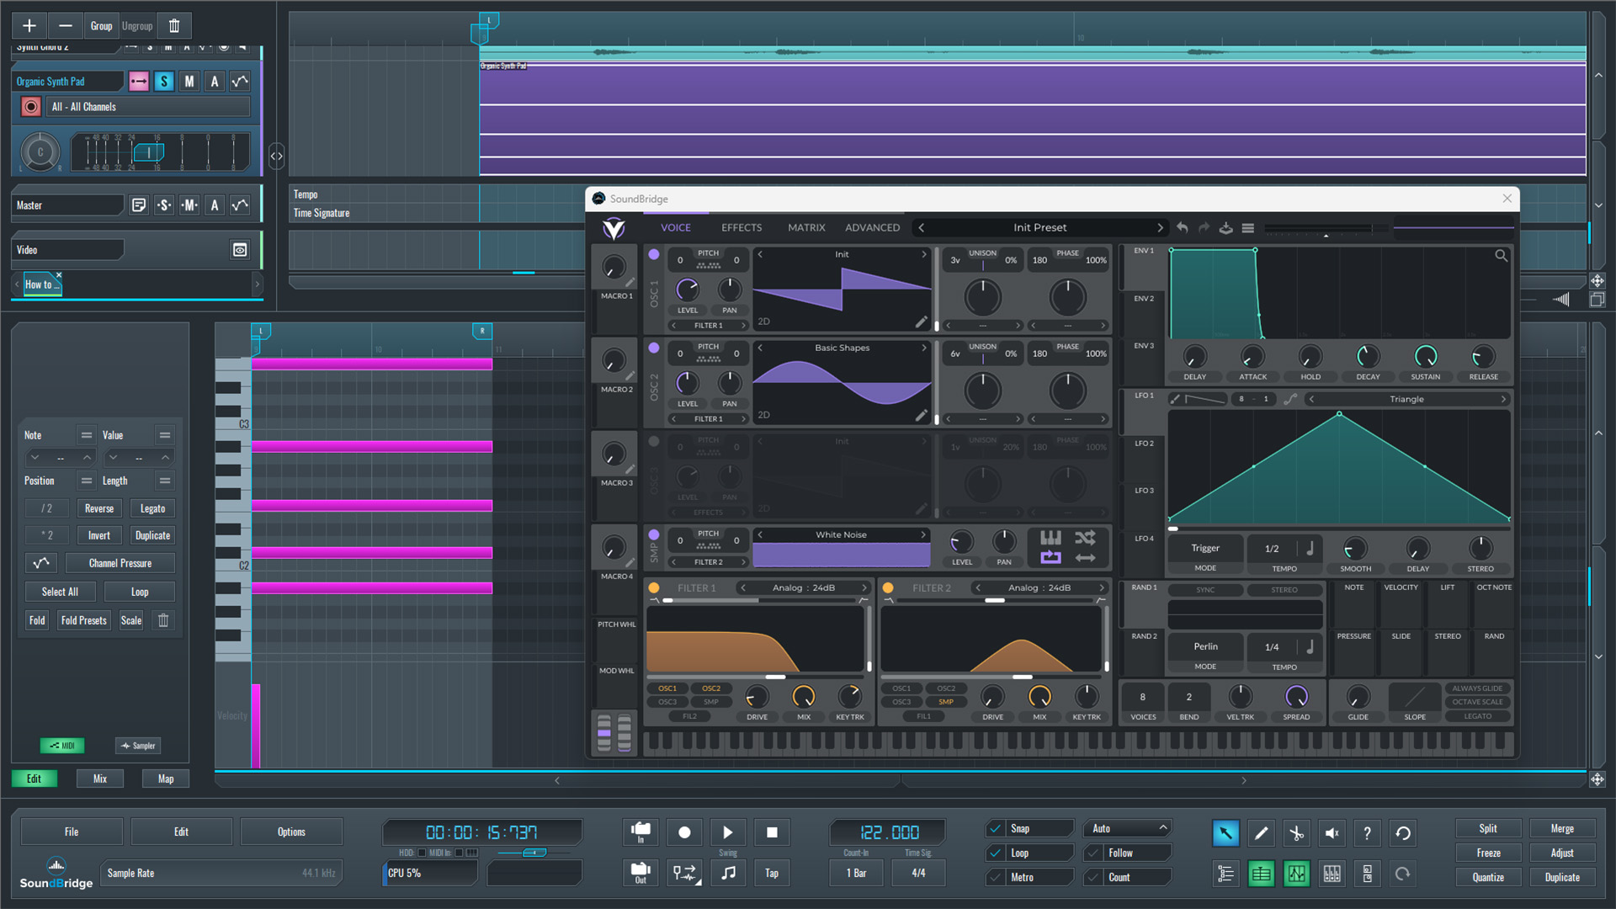Click the Legato button in note editor

coord(152,508)
